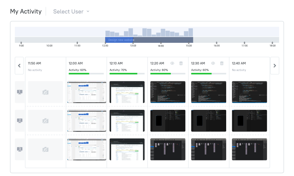The width and height of the screenshot is (294, 176).
Task: Click the 12:10 AM activity 70% progress bar
Action: click(127, 74)
